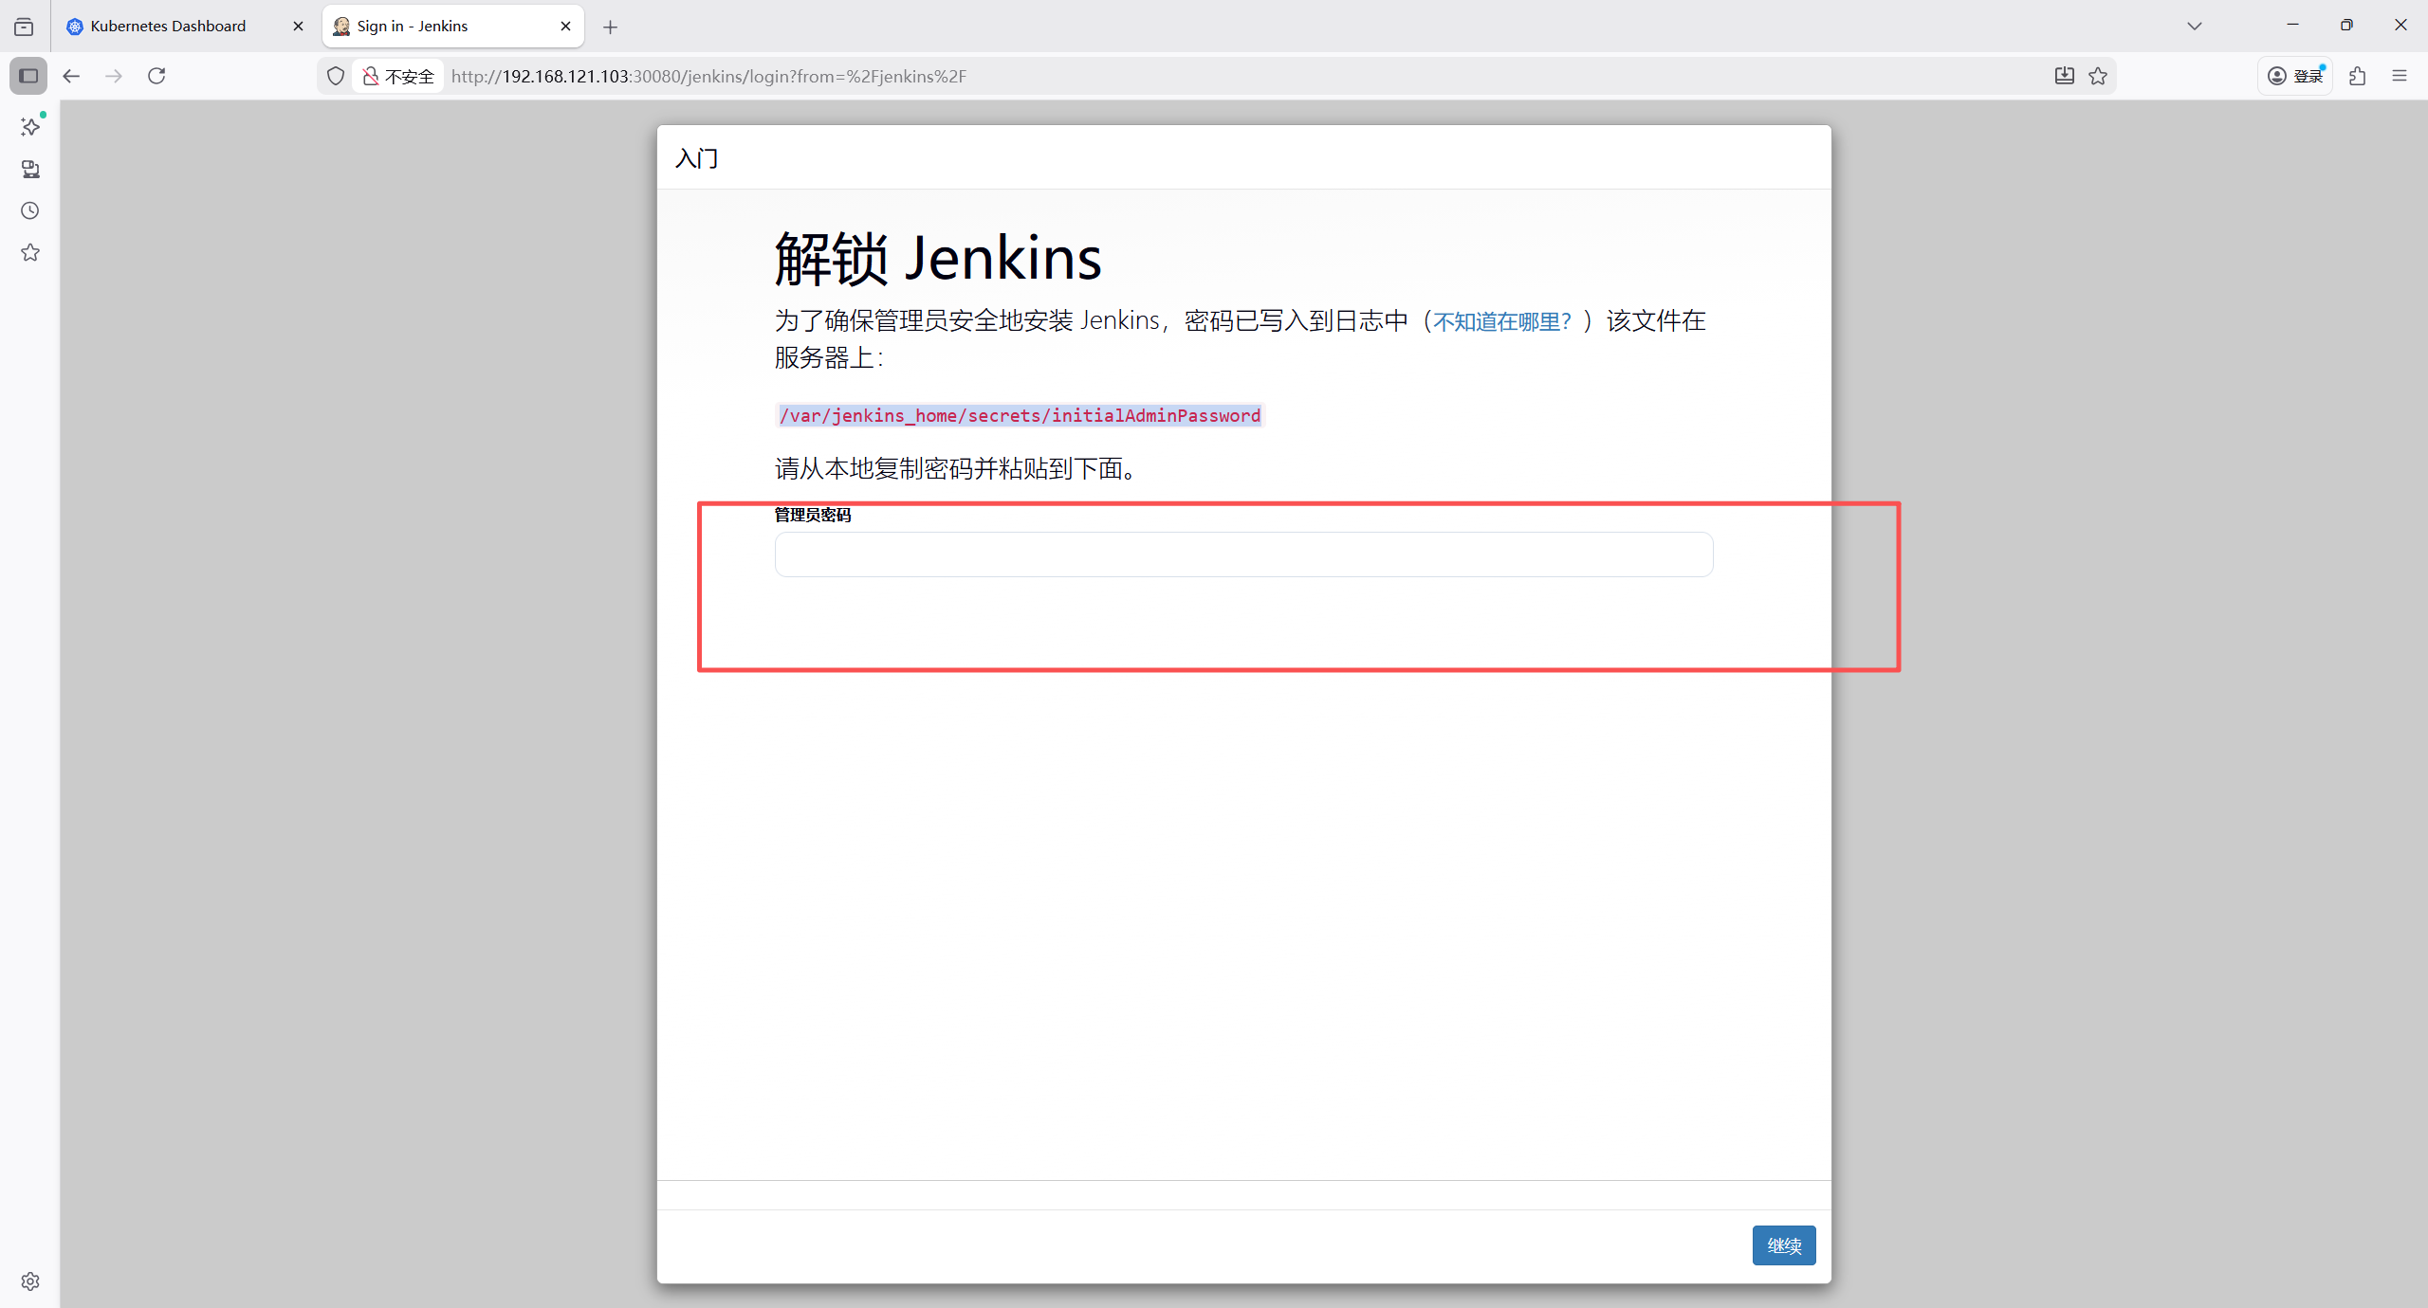Focus the 管理员密码 password field

(x=1243, y=554)
